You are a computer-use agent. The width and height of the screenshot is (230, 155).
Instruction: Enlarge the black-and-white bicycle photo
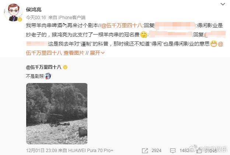(x=57, y=113)
